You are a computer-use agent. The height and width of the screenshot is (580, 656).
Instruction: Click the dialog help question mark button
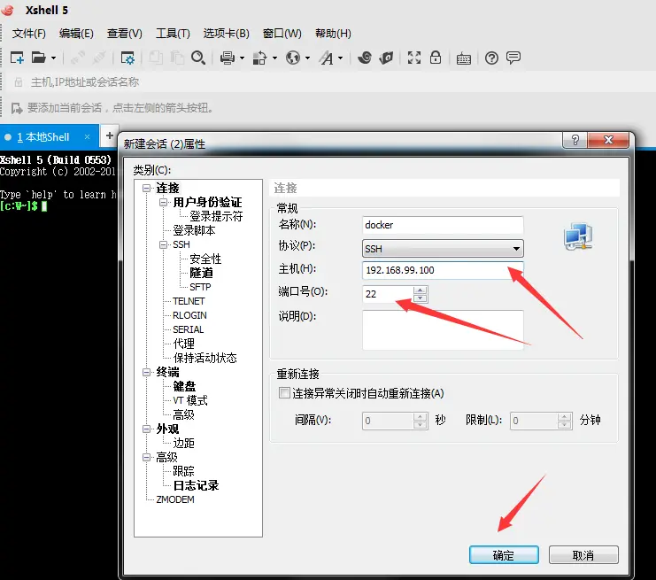(x=575, y=140)
